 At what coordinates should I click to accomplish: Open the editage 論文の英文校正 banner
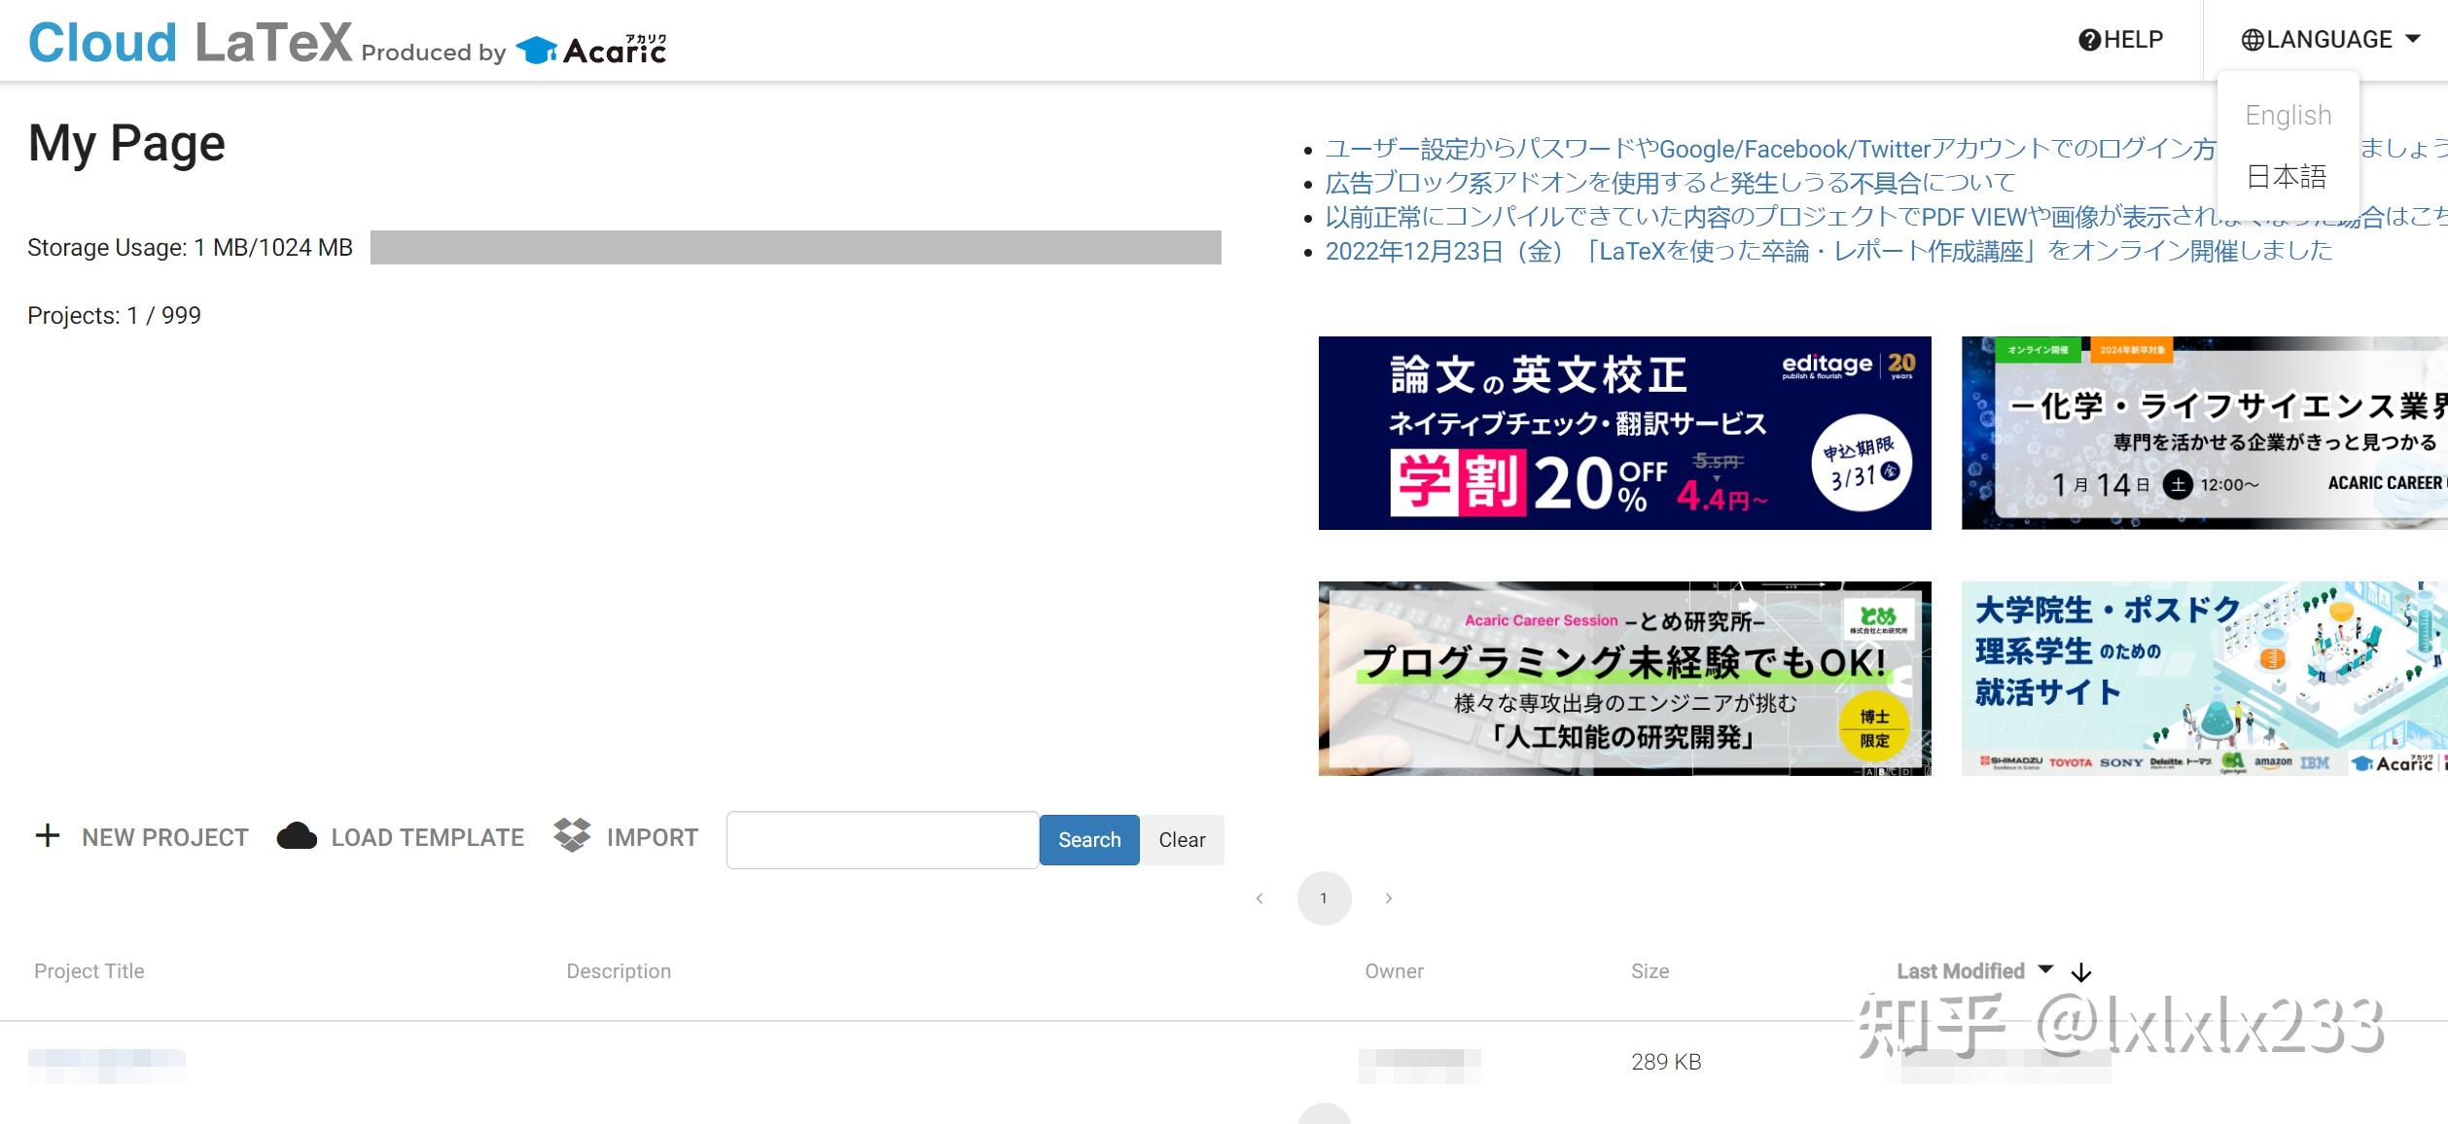coord(1624,433)
